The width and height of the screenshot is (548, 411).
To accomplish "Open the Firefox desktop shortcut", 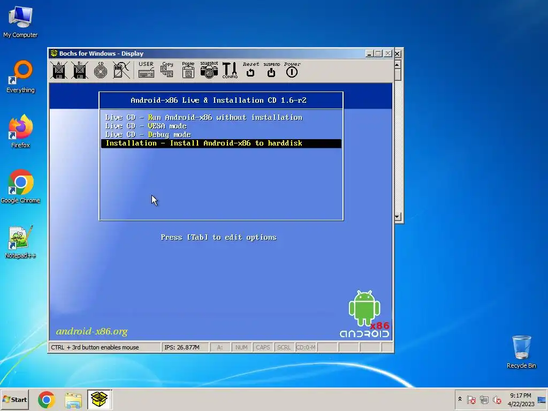I will click(x=21, y=132).
